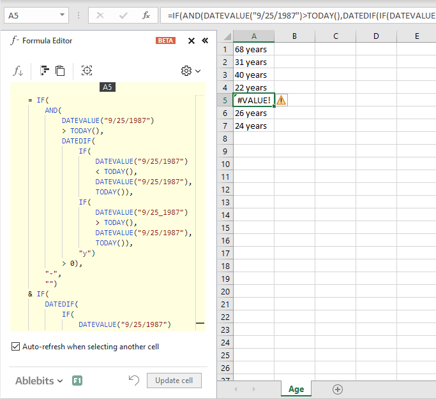
Task: Expand the settings gear dropdown chevron
Action: point(198,71)
